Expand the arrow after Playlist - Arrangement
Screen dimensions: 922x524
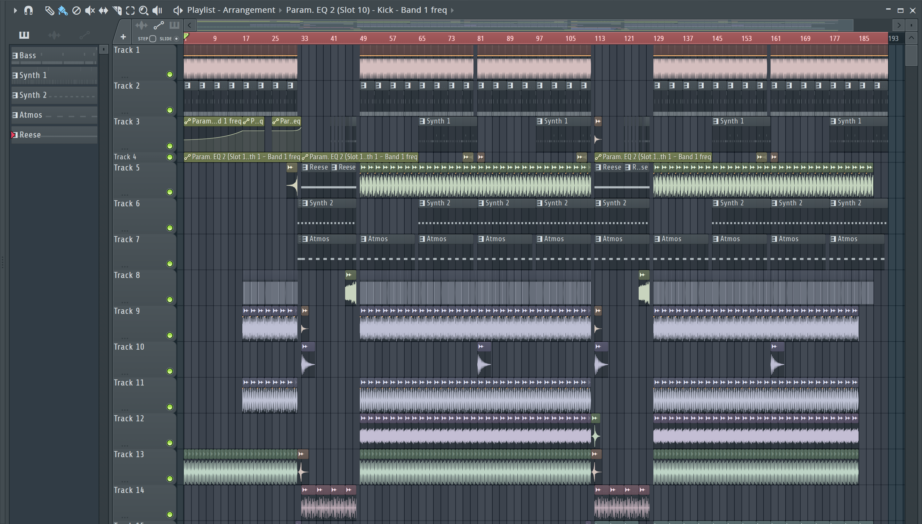pyautogui.click(x=280, y=10)
